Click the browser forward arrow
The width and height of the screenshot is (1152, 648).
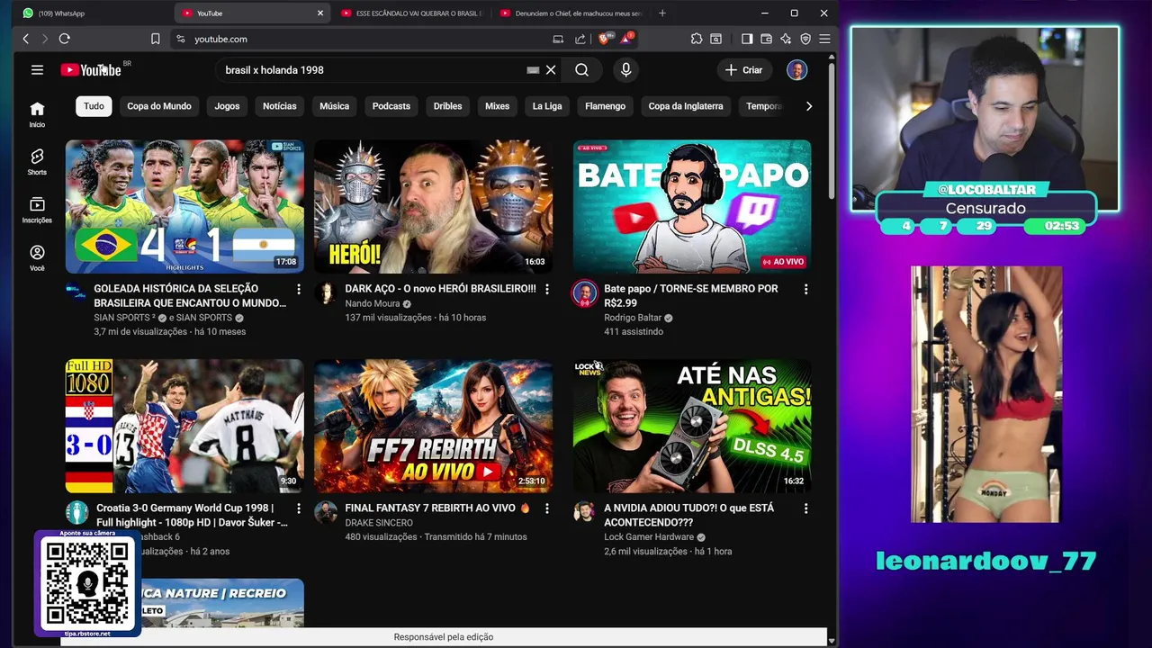(x=44, y=39)
